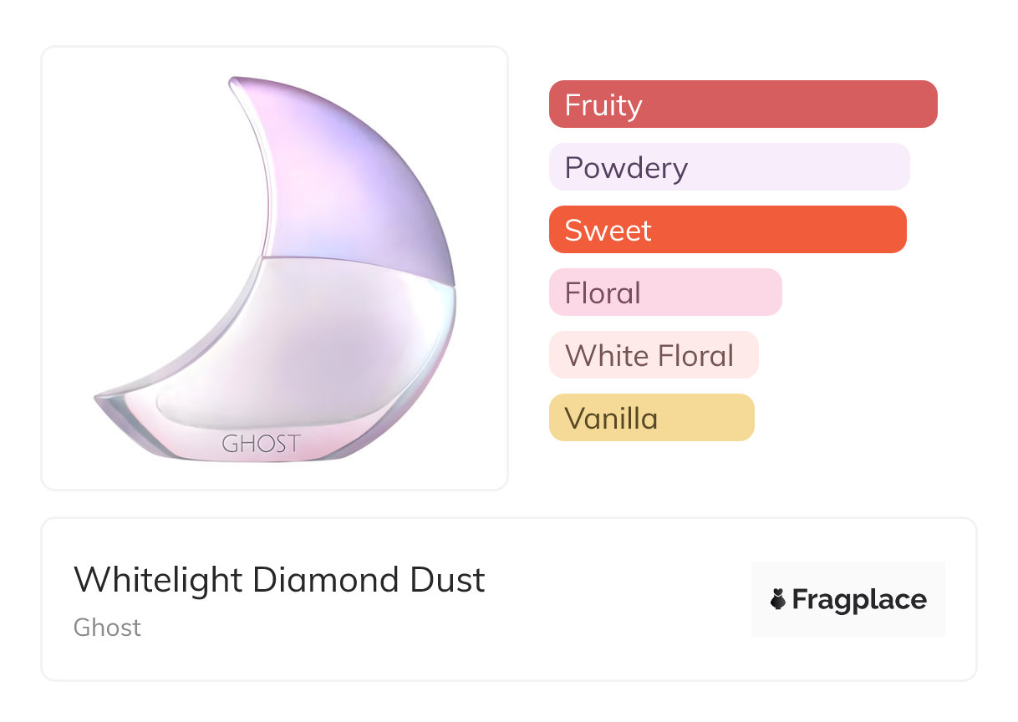The height and width of the screenshot is (722, 1018).
Task: Click the Whitelight Diamond Dust title
Action: (279, 580)
